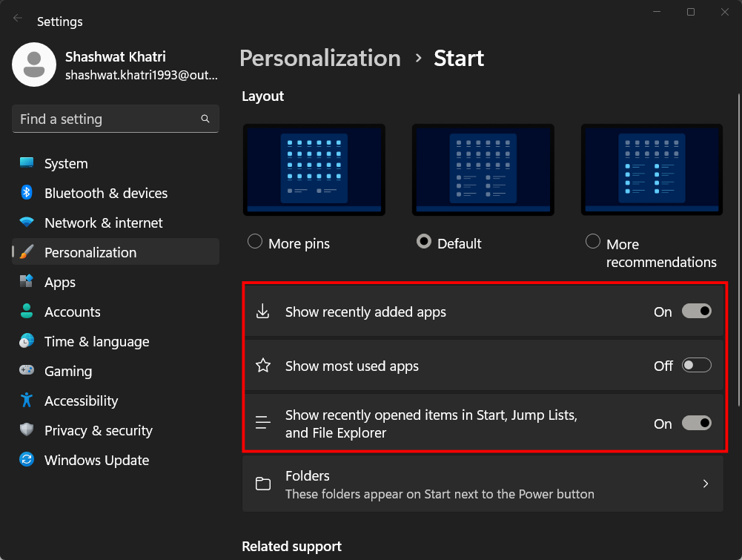Viewport: 742px width, 560px height.
Task: Choose the More recommendations layout
Action: click(x=592, y=240)
